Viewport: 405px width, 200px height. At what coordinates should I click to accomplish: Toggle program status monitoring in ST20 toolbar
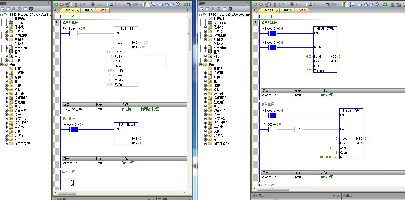[147, 4]
